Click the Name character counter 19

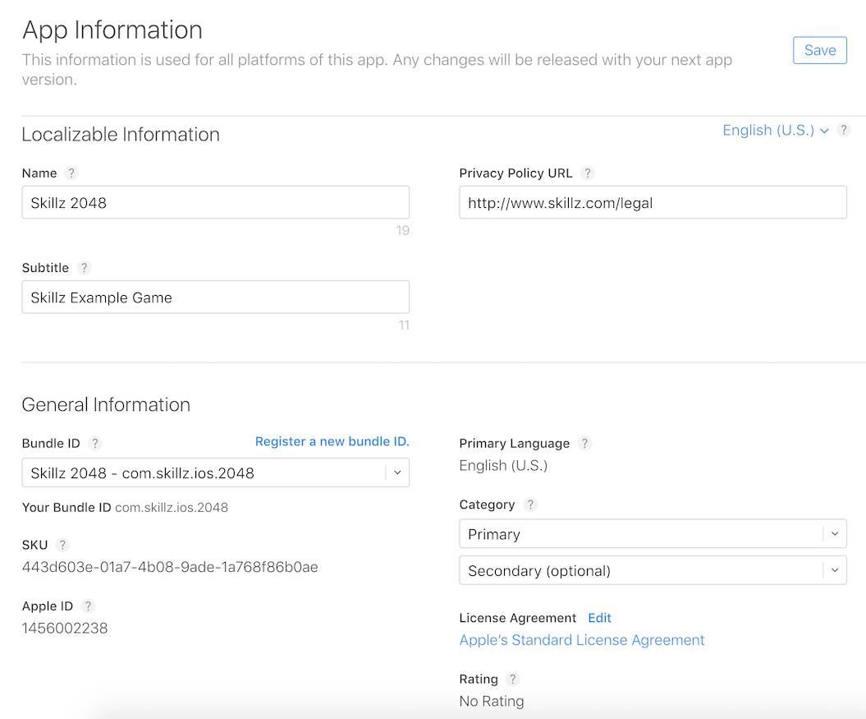click(x=402, y=231)
